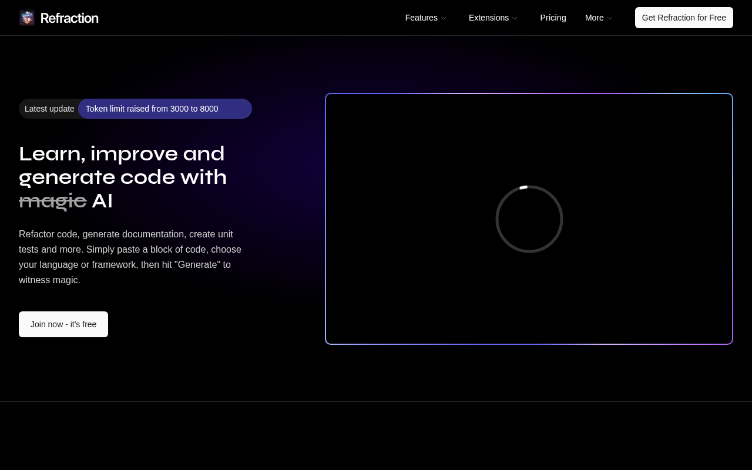Click the Join now - it's free button
Image resolution: width=752 pixels, height=470 pixels.
tap(63, 324)
